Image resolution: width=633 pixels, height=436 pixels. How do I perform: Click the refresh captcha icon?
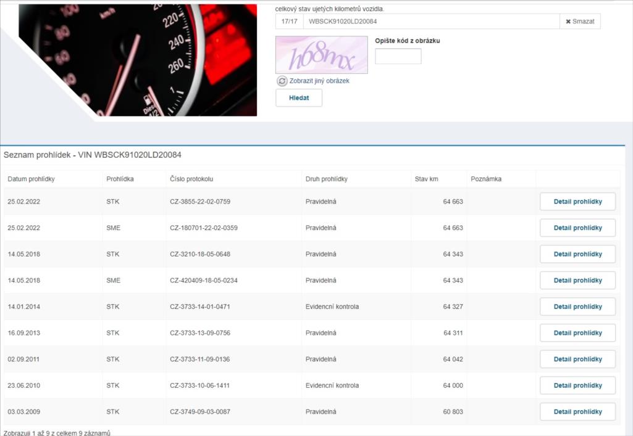(282, 81)
